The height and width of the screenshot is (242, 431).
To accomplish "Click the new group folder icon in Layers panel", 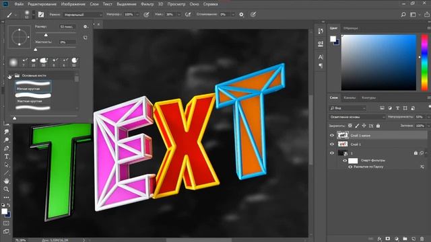I will pyautogui.click(x=405, y=239).
